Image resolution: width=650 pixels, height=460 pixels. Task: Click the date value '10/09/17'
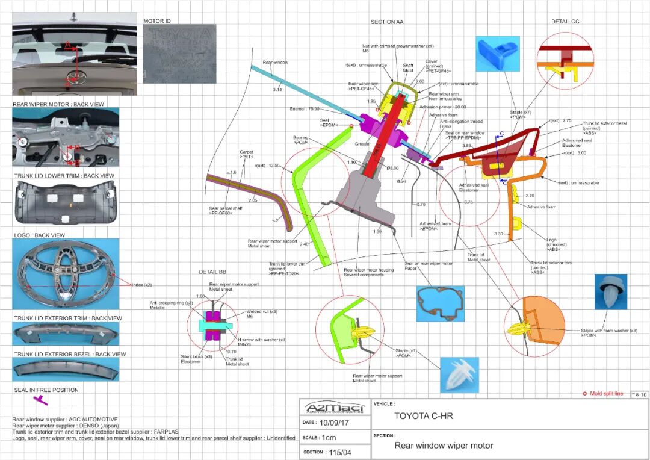click(x=334, y=423)
